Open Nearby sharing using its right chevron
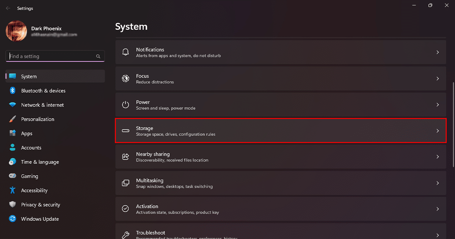 [438, 157]
